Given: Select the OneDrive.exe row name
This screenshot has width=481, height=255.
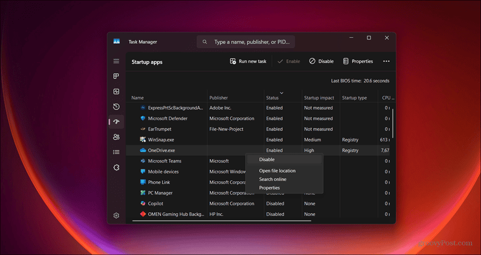Looking at the screenshot, I should (x=161, y=150).
